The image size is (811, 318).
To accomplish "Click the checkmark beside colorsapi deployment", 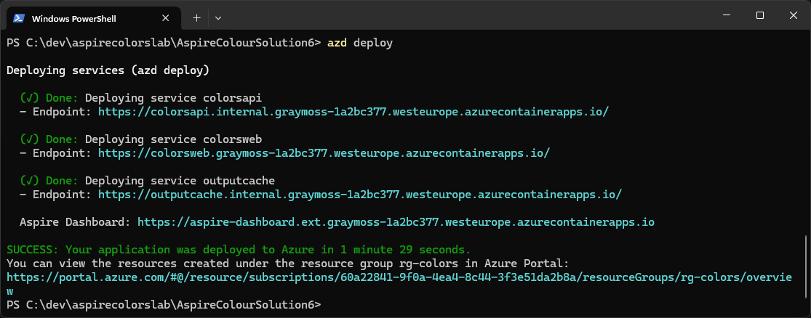I will tap(29, 98).
